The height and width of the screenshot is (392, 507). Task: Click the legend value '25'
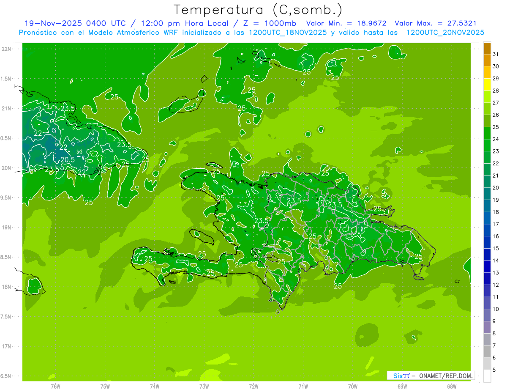[496, 127]
